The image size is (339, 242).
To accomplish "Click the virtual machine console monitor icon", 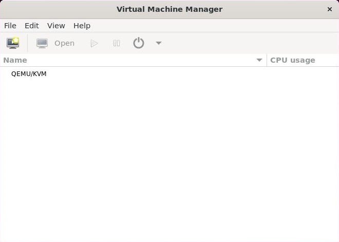I will coord(42,43).
